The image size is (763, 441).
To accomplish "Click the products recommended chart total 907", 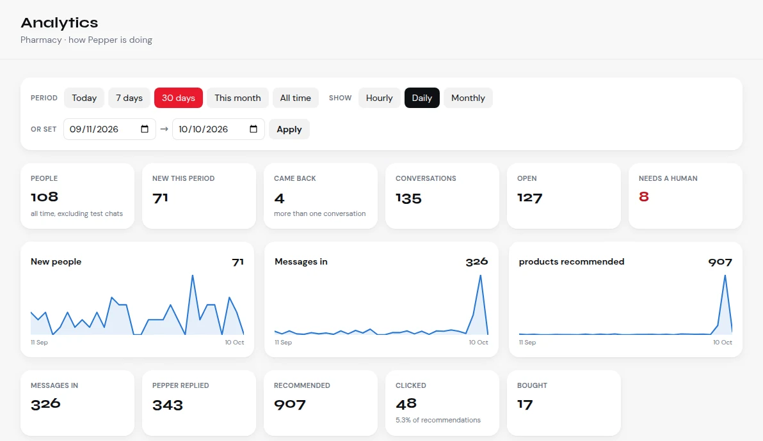I will click(720, 262).
